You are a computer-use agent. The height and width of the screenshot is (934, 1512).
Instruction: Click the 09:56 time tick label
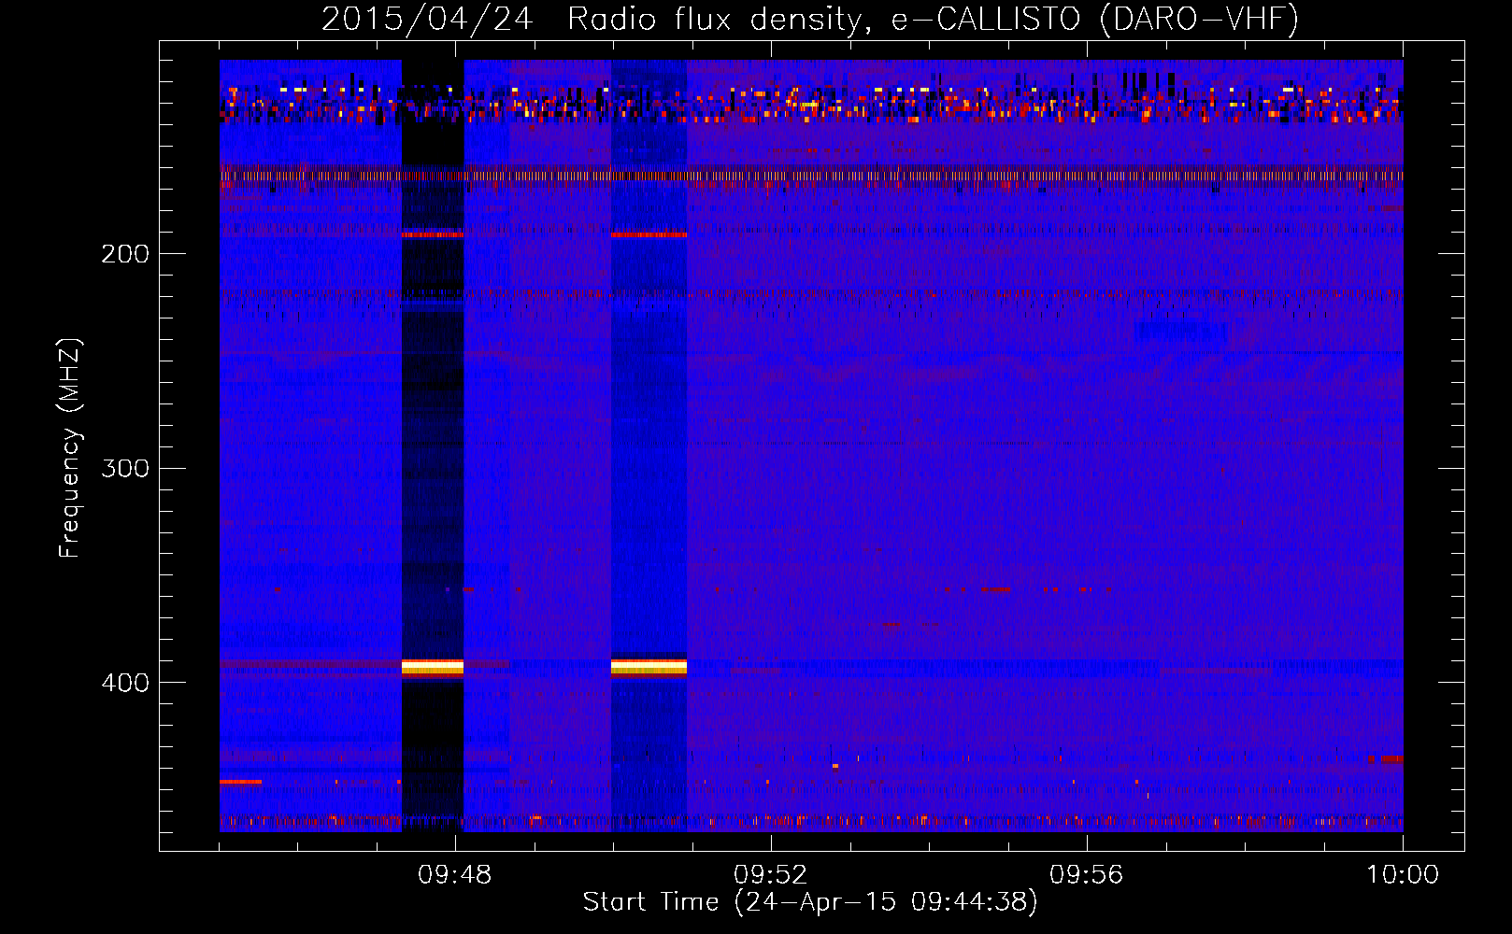(1087, 875)
